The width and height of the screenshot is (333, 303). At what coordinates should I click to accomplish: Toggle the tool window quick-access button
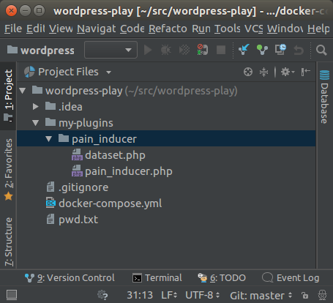[x=12, y=295]
